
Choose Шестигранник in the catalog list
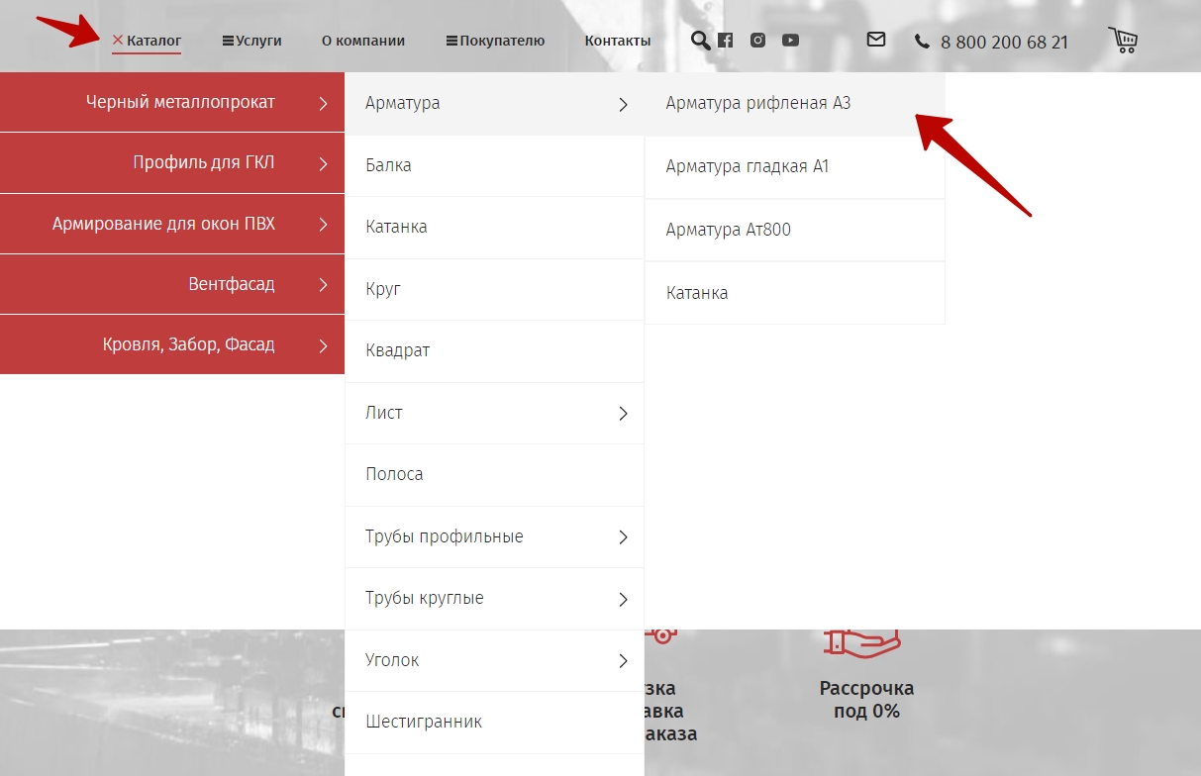pos(424,722)
